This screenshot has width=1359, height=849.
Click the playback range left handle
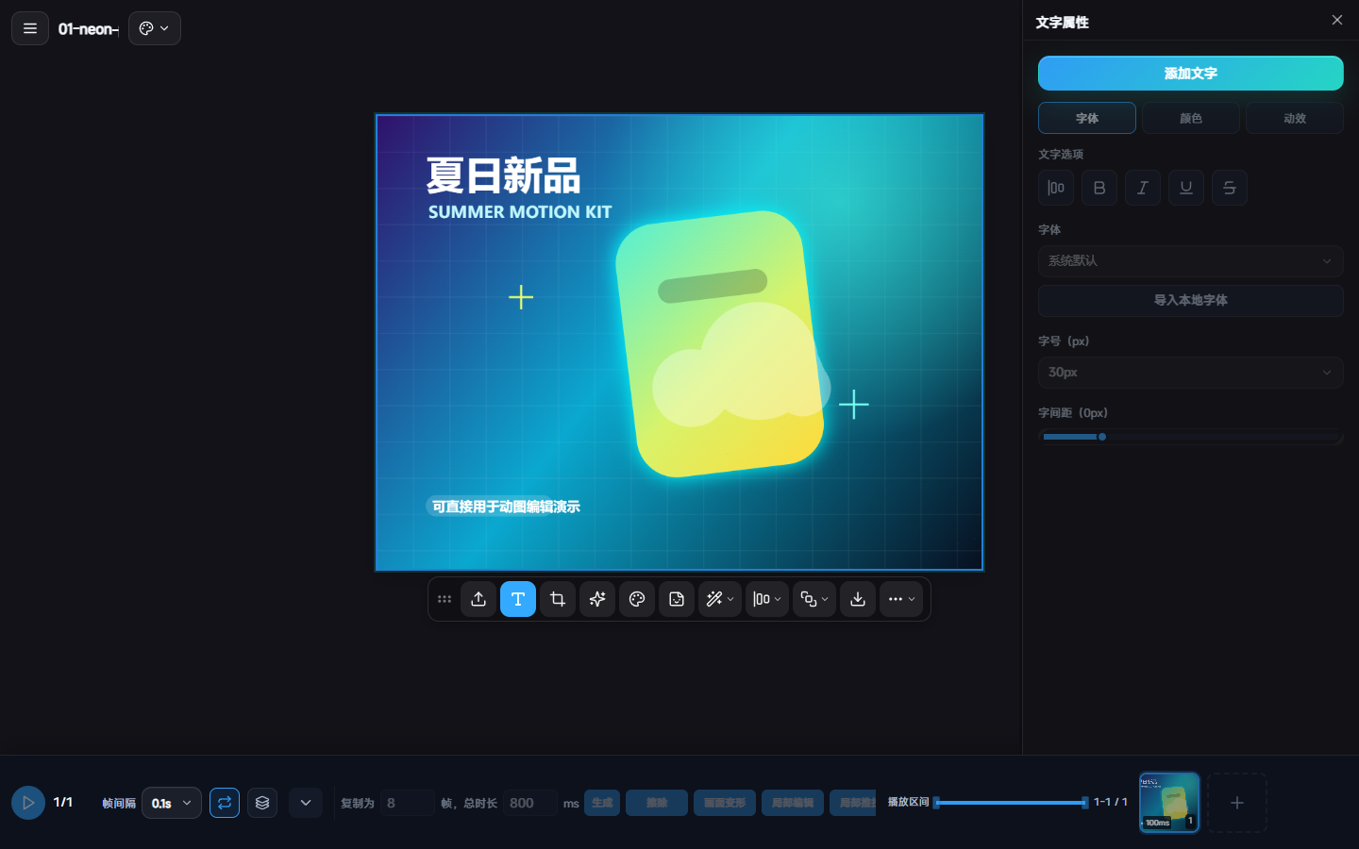(x=936, y=803)
